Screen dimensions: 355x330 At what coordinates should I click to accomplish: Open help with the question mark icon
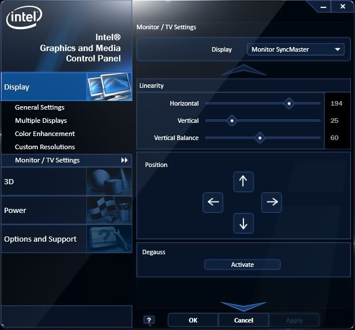coord(149,320)
